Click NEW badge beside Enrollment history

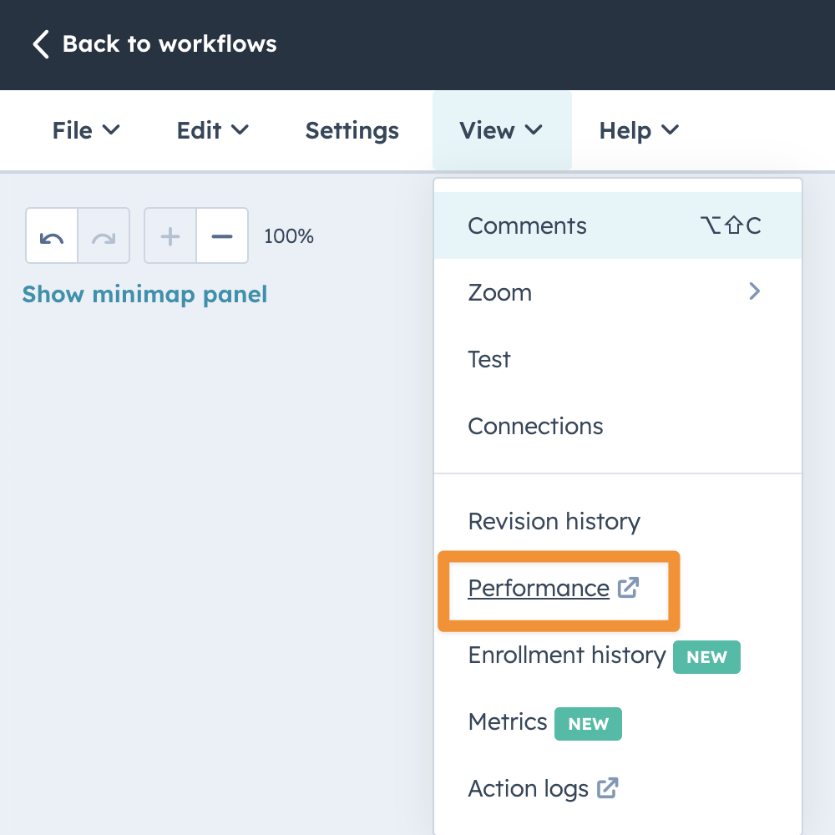pyautogui.click(x=706, y=657)
